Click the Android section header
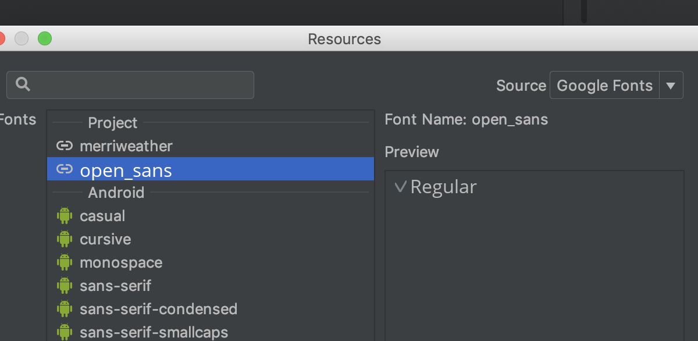698x341 pixels. pyautogui.click(x=116, y=192)
